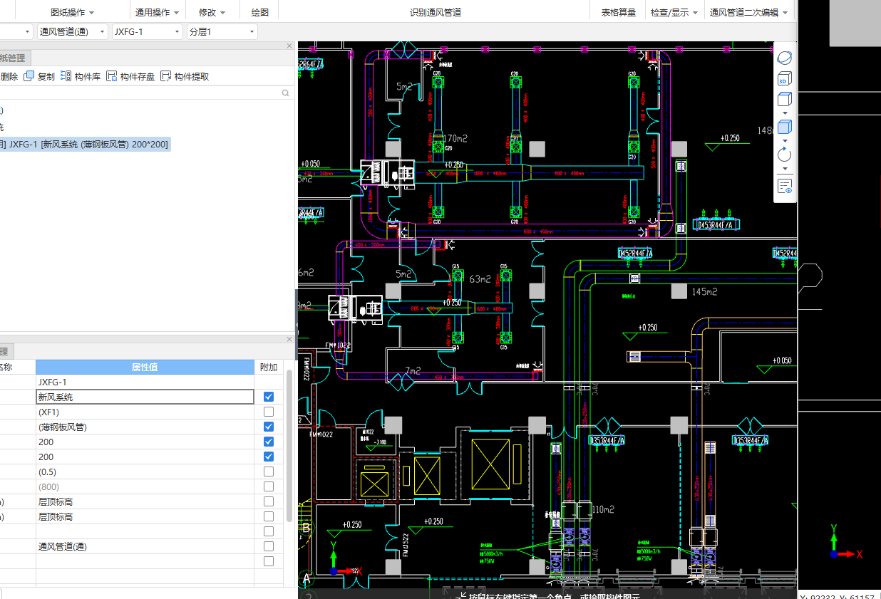881x599 pixels.
Task: Check the (800) row 附加 checkbox
Action: tap(269, 486)
